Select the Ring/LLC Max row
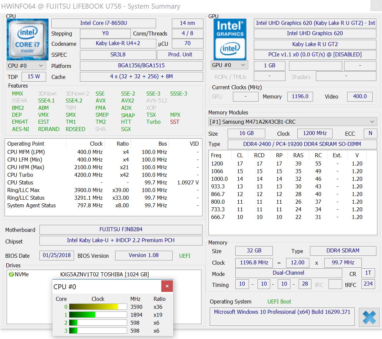 (103, 190)
